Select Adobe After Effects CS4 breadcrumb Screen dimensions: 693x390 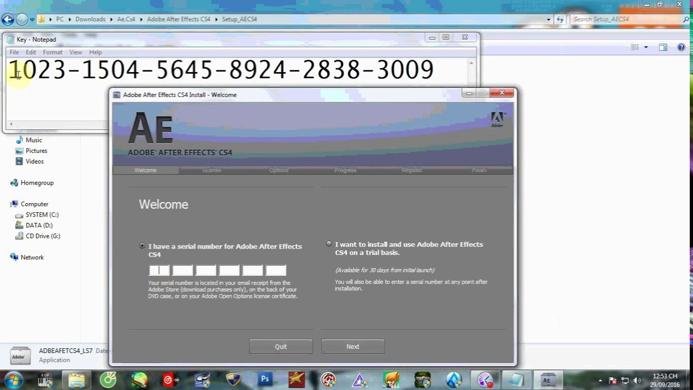(x=179, y=19)
